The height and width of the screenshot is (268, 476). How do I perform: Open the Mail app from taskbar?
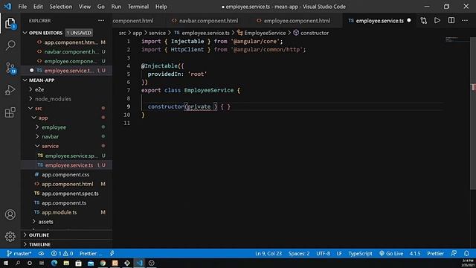pyautogui.click(x=91, y=263)
